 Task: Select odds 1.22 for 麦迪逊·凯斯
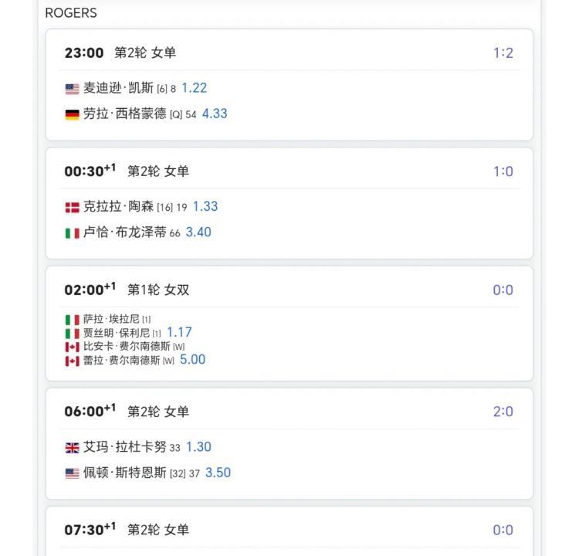coord(194,88)
